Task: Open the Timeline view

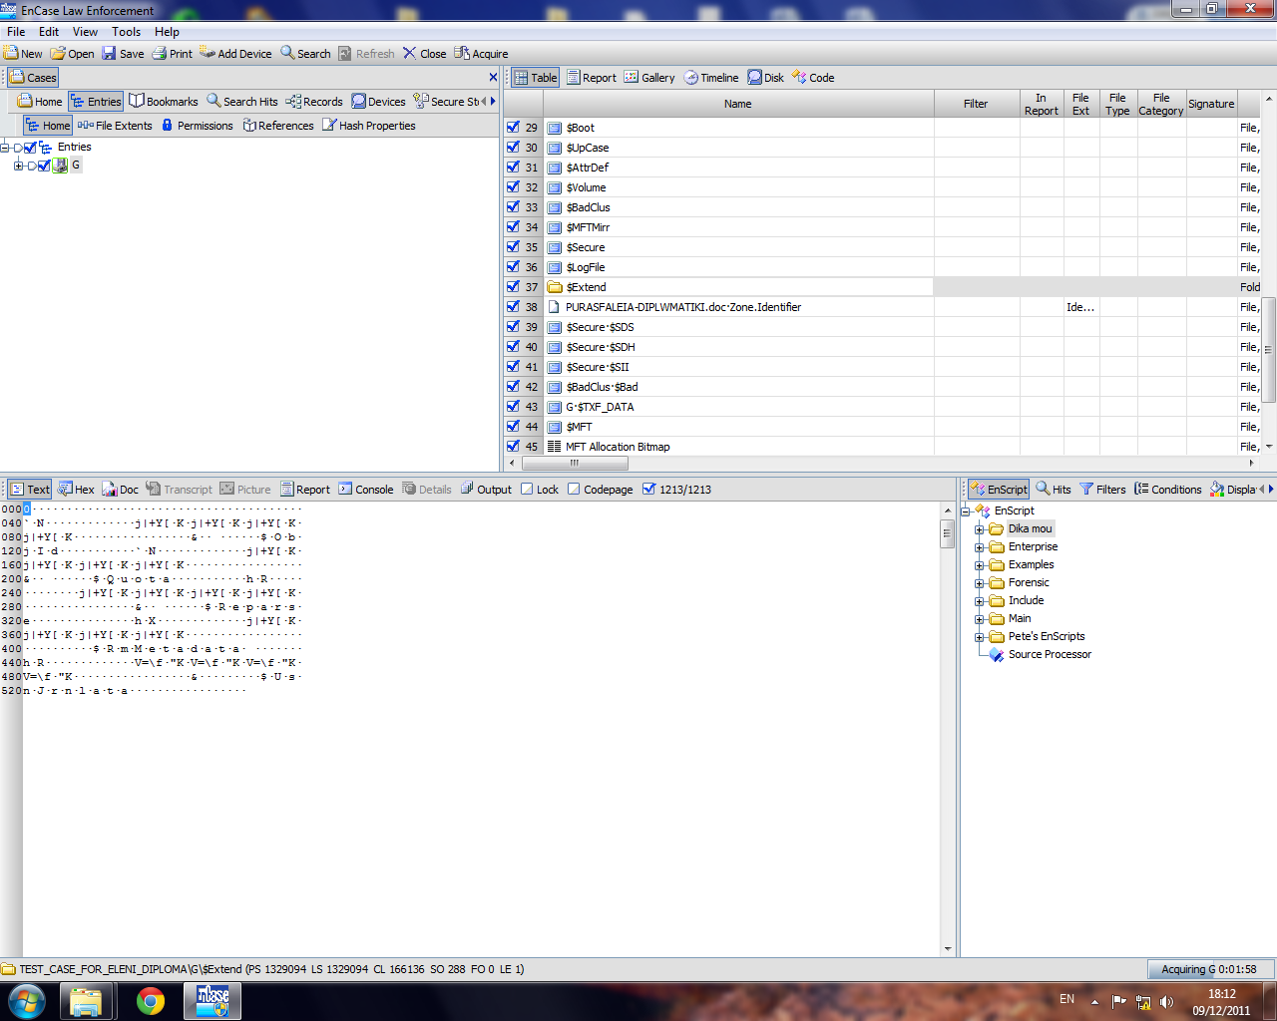Action: pos(711,78)
